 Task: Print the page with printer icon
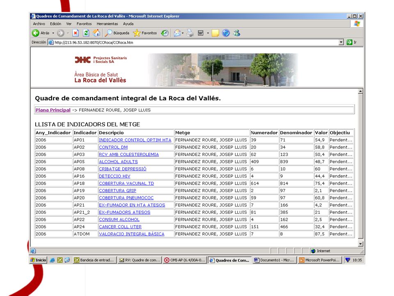[x=190, y=33]
